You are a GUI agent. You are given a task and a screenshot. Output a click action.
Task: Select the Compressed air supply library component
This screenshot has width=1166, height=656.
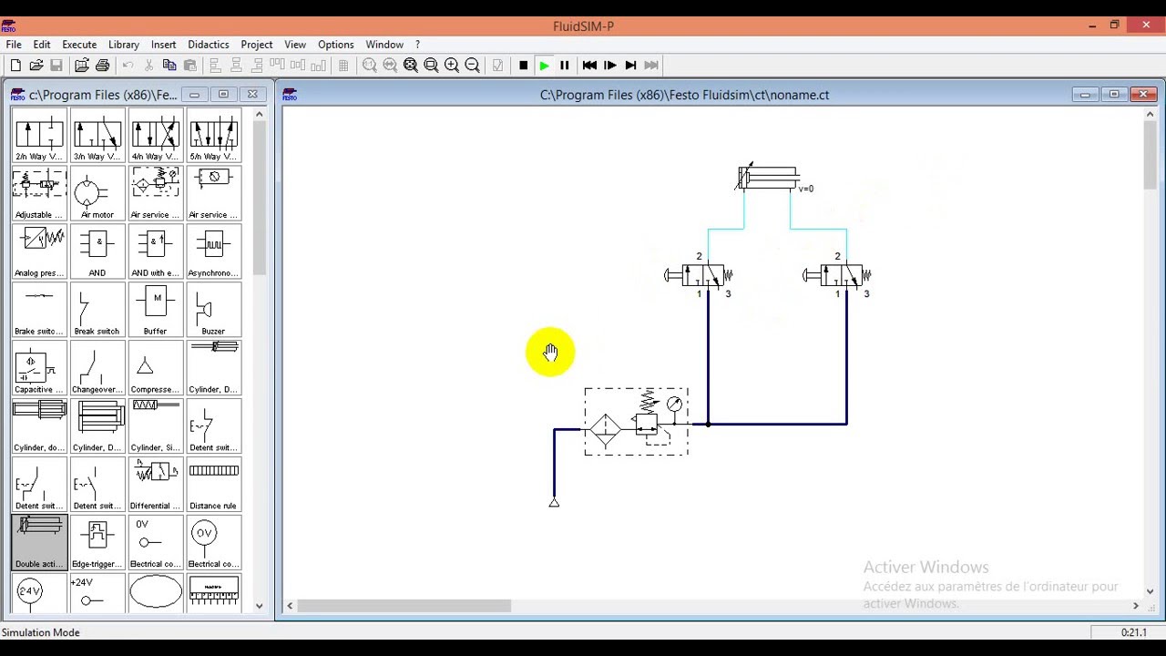[156, 368]
